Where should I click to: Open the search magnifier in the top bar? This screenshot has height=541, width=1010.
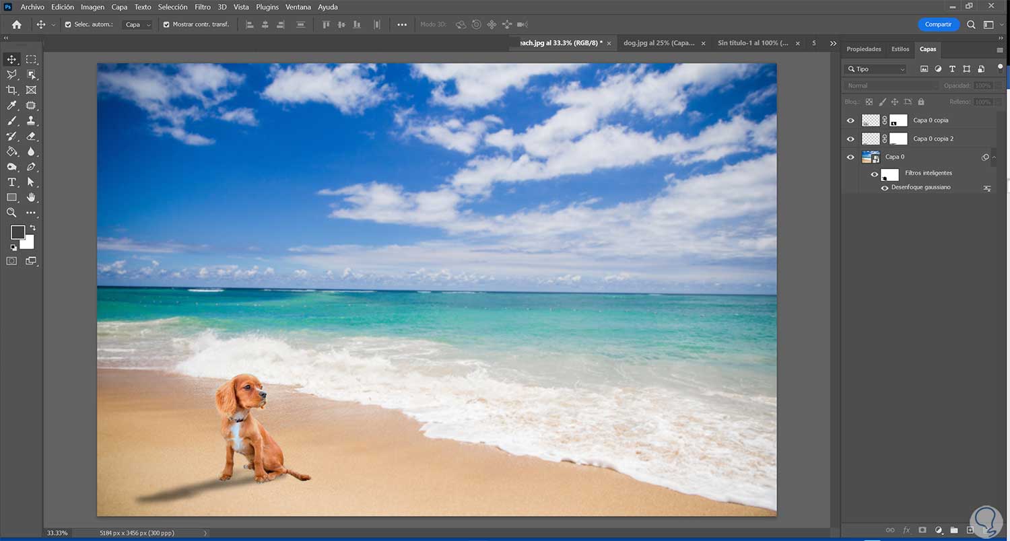pyautogui.click(x=971, y=24)
